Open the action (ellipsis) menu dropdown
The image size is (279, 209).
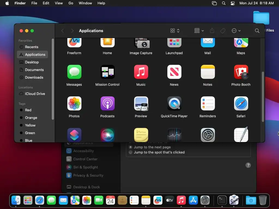coord(236,31)
